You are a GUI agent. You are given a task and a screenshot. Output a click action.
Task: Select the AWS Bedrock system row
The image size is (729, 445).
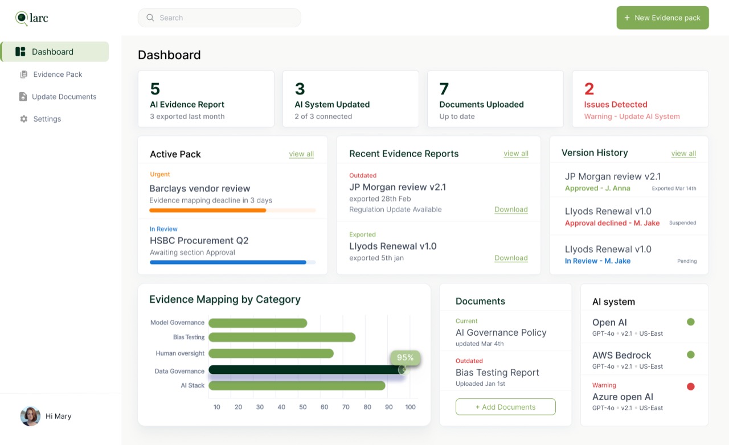pos(644,360)
